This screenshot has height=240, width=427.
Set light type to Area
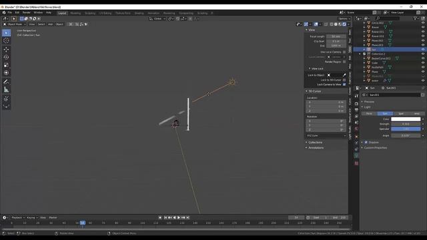tap(416, 113)
